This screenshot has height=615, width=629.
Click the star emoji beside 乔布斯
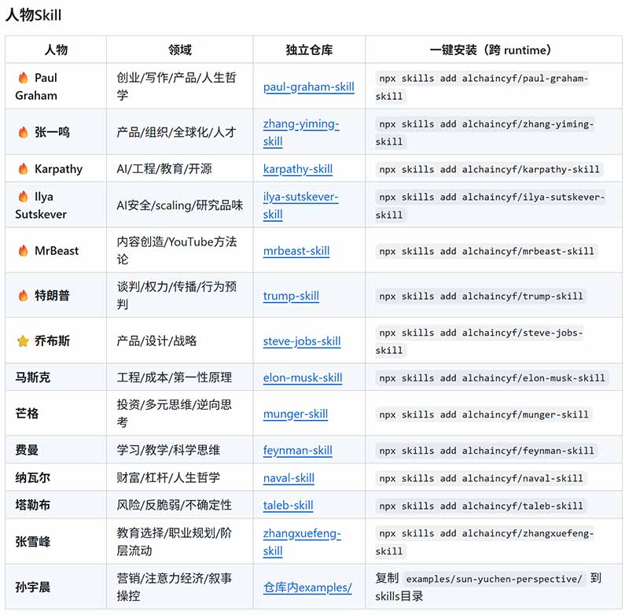point(24,341)
